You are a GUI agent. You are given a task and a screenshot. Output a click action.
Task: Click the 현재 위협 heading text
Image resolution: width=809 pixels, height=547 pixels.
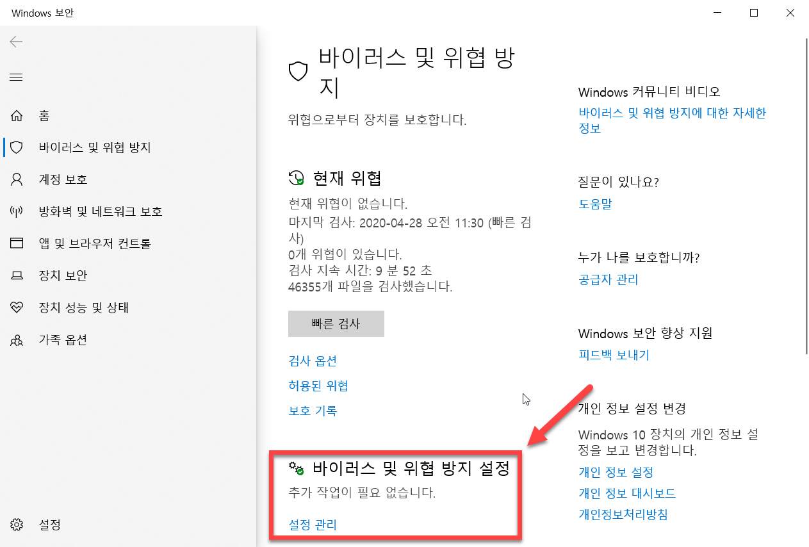click(x=347, y=178)
